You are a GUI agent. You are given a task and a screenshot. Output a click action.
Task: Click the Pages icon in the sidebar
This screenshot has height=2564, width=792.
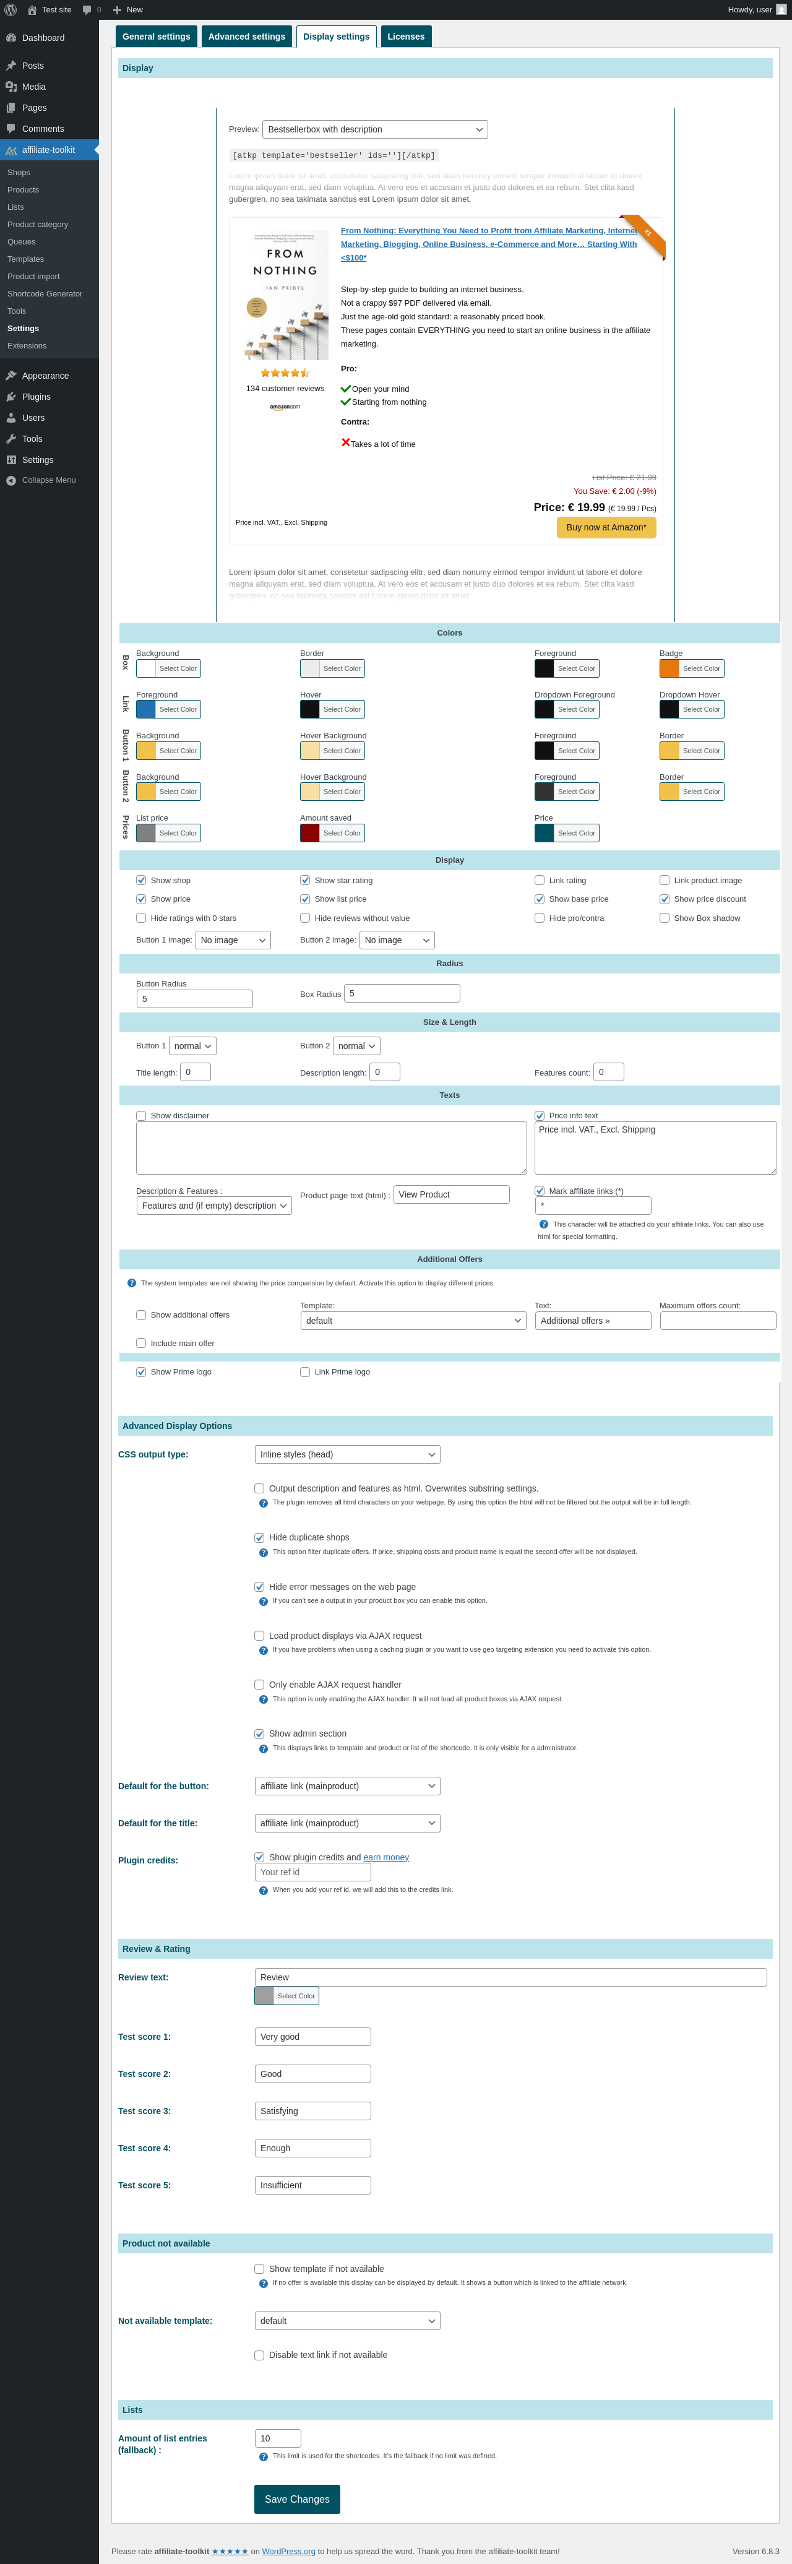[11, 108]
